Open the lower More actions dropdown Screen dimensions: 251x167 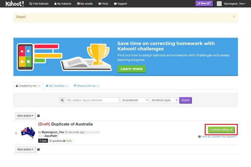[25, 149]
